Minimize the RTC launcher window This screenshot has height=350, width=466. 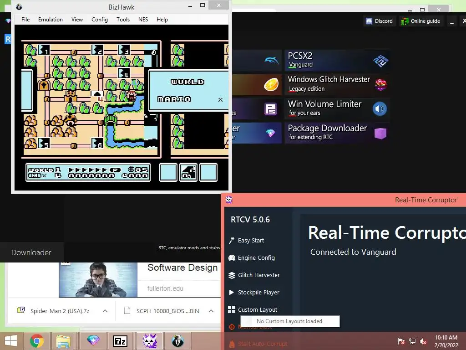tap(452, 21)
